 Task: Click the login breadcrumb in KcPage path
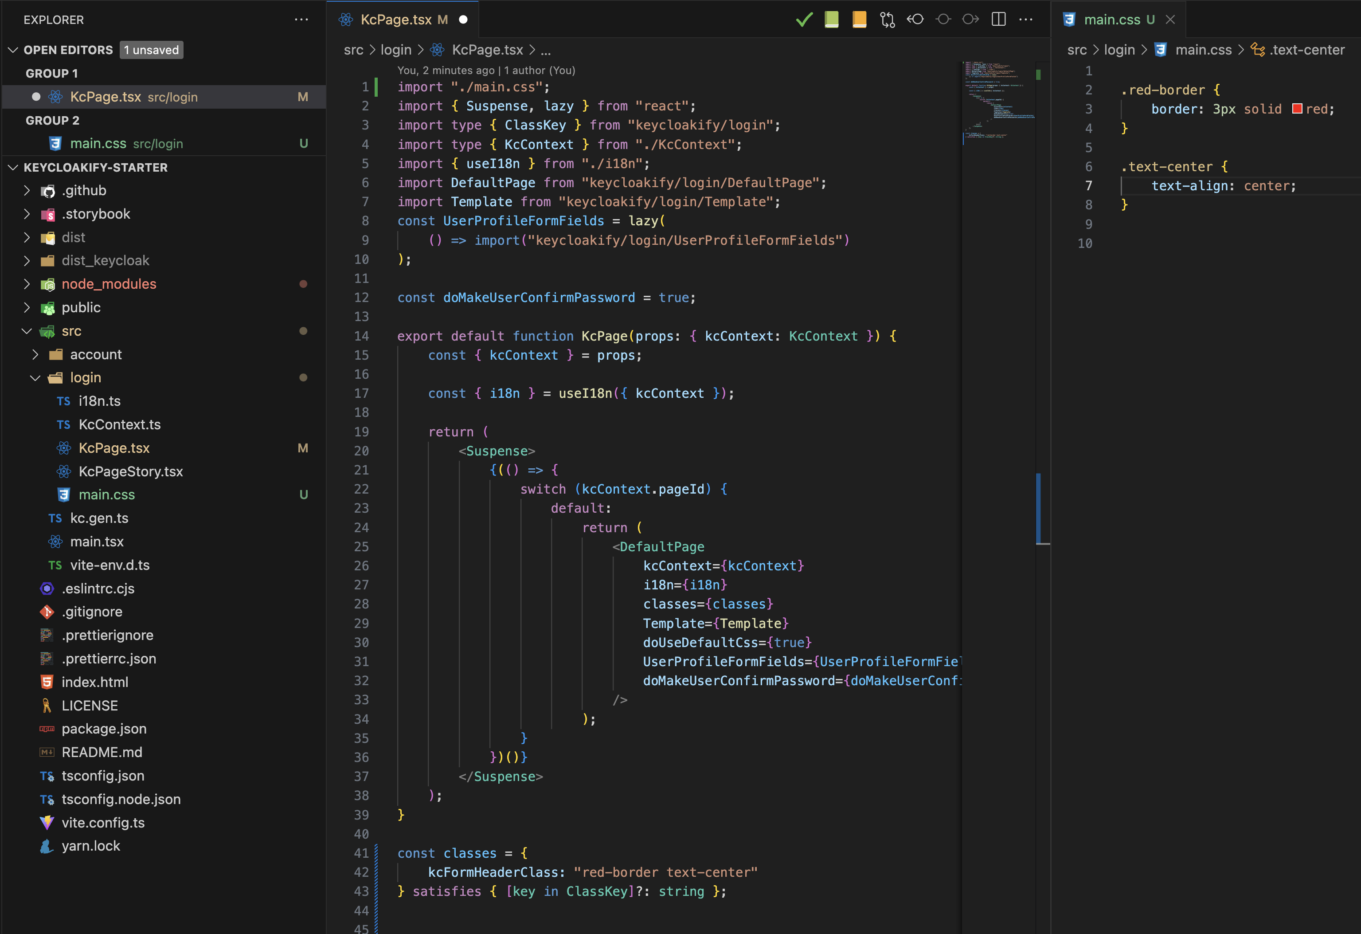point(396,50)
